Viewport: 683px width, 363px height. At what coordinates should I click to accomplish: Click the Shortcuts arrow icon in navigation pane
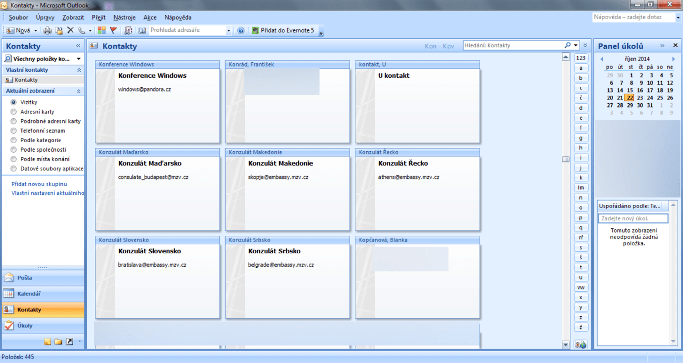[x=69, y=342]
